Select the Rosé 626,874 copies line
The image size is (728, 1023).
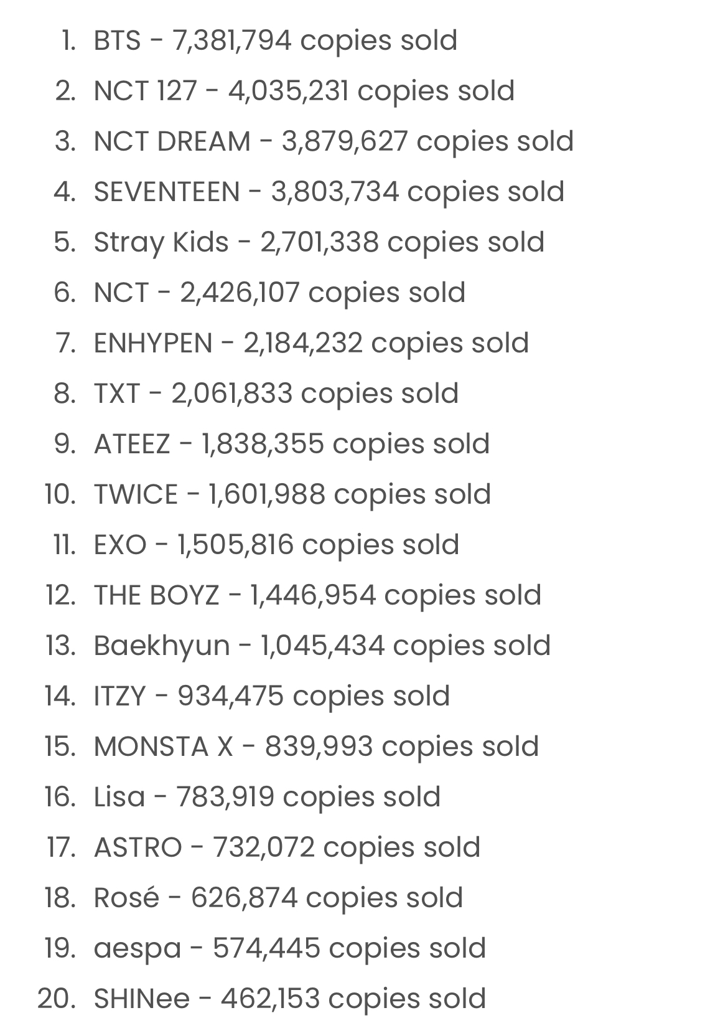pyautogui.click(x=278, y=898)
